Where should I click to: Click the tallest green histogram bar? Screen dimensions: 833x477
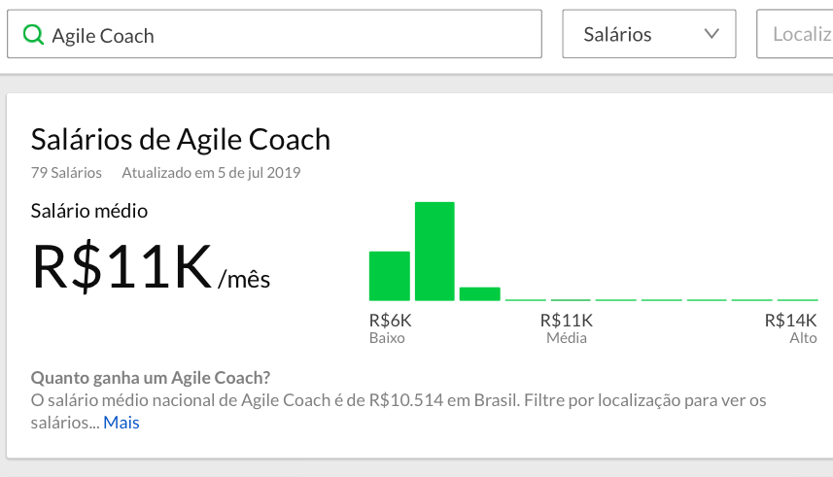point(434,252)
